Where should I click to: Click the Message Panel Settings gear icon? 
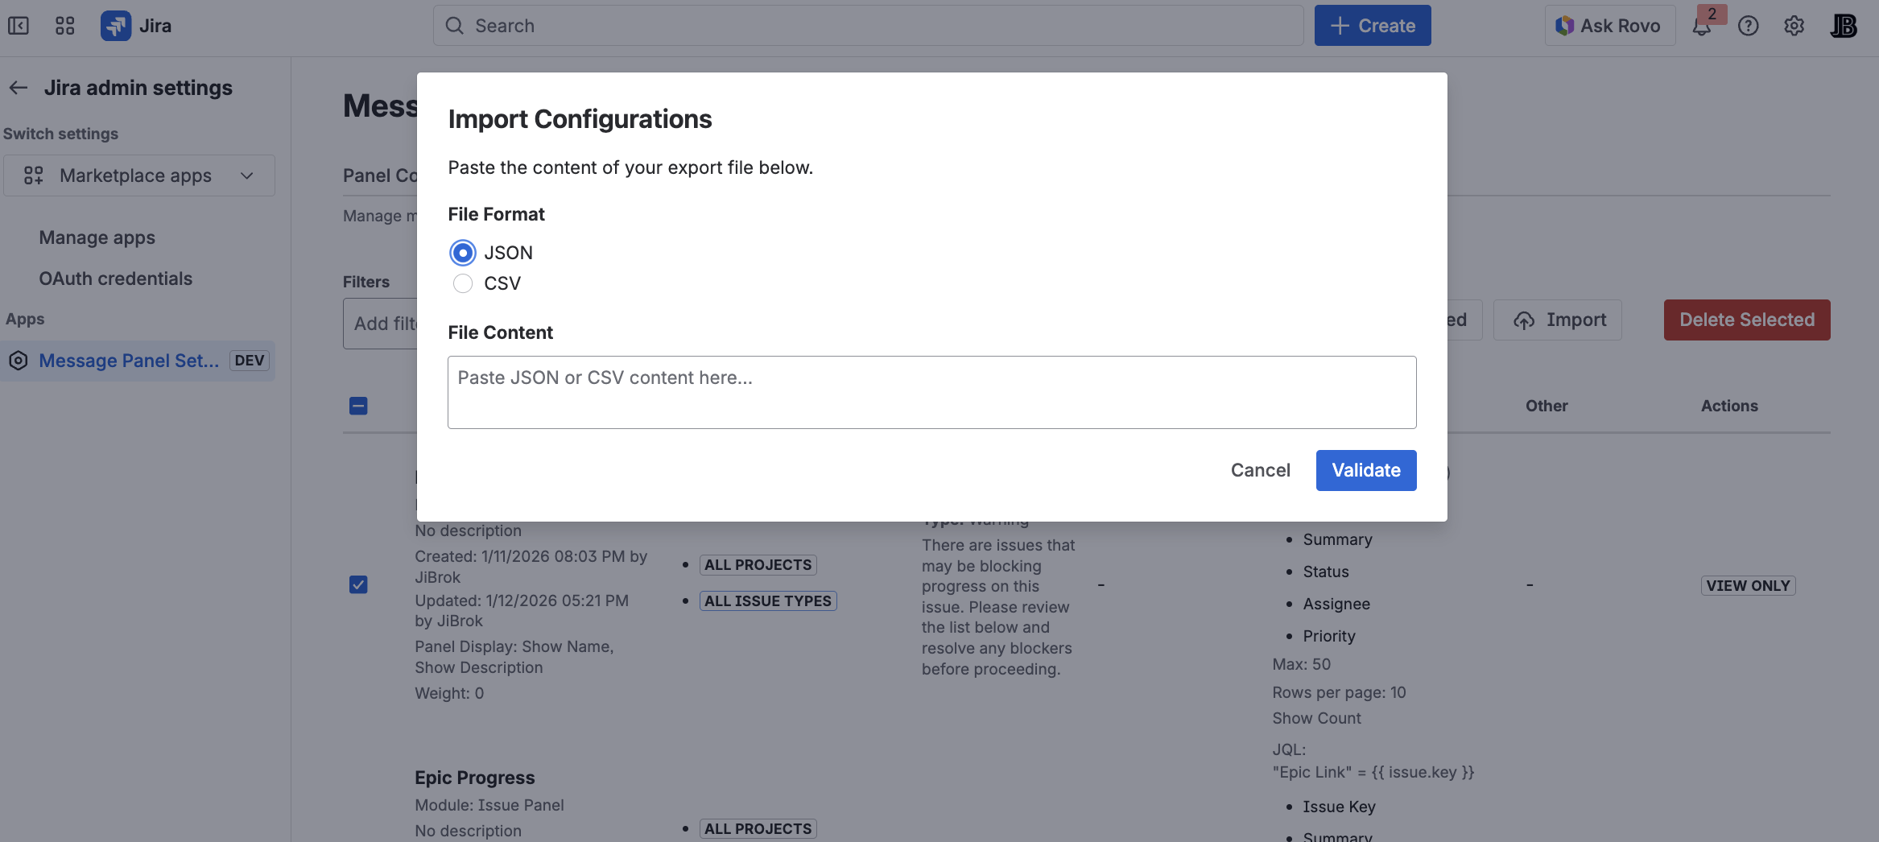[x=18, y=361]
